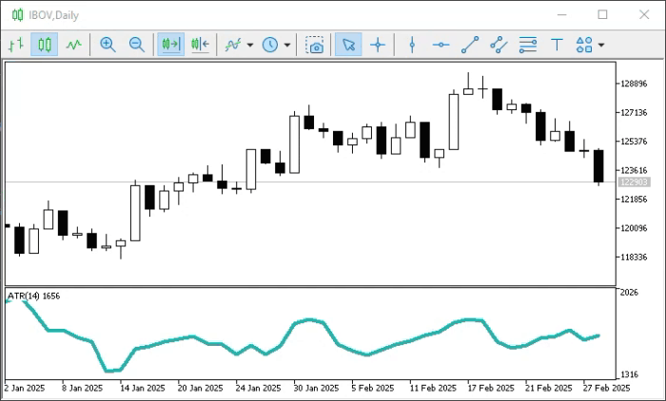This screenshot has width=666, height=401.
Task: Click the current price label 122903
Action: 635,182
